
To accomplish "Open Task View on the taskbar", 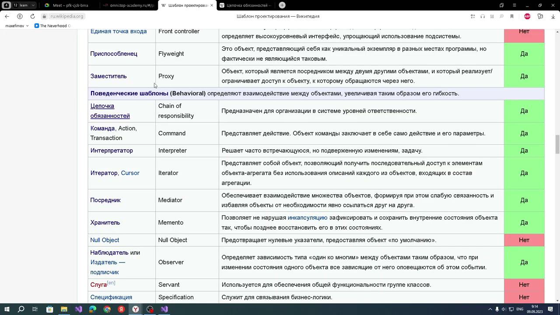I will coord(35,309).
